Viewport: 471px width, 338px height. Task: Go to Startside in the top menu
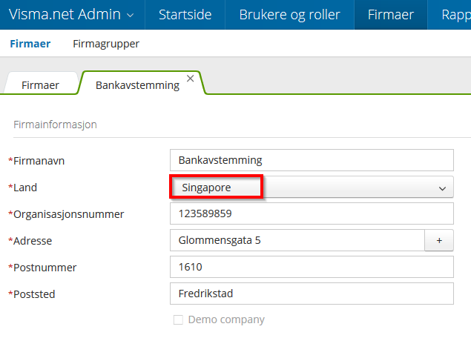[x=185, y=14]
